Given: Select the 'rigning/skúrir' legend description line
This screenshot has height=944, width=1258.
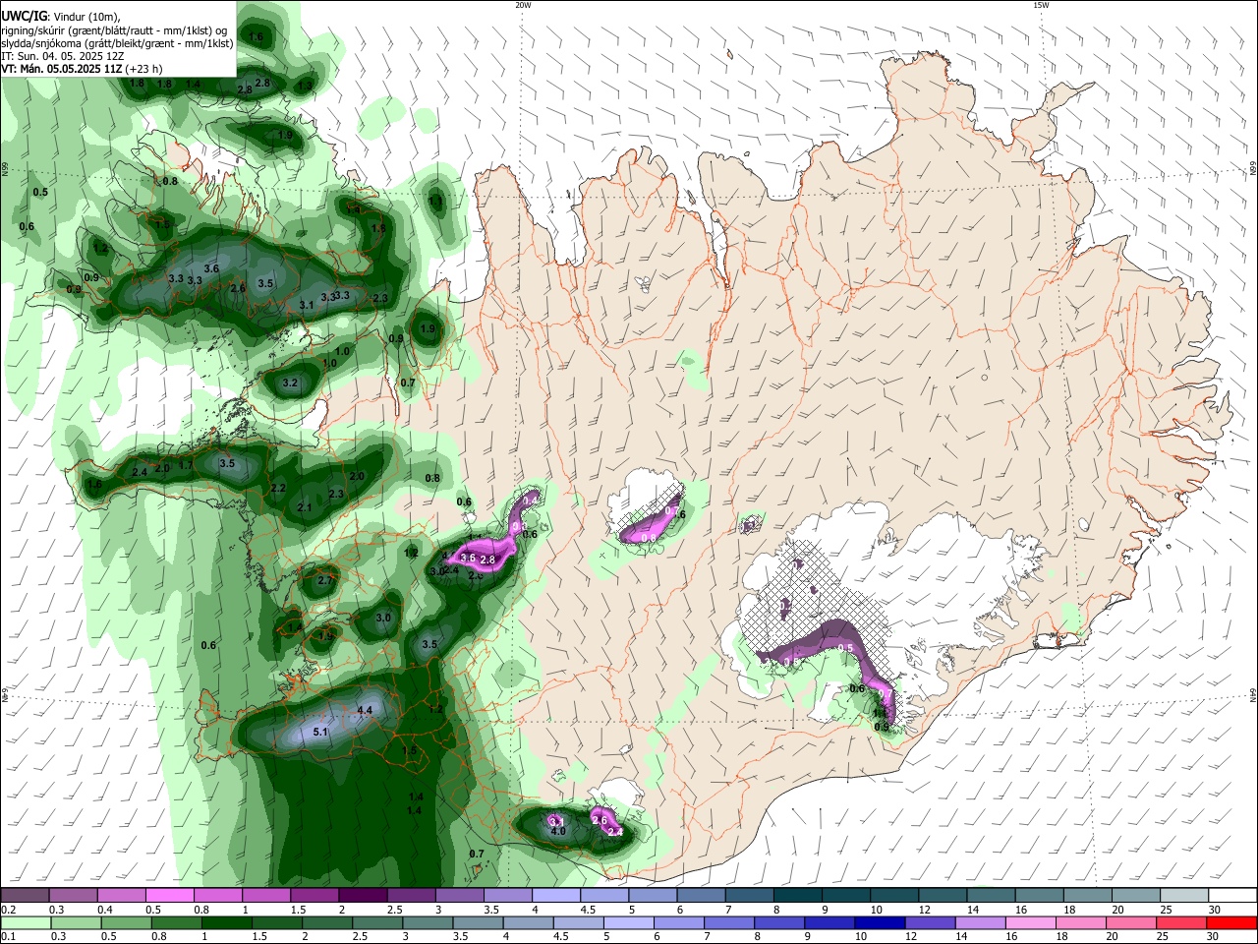Looking at the screenshot, I should [114, 29].
